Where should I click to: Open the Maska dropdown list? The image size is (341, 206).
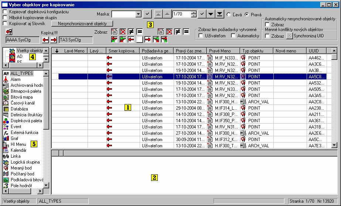(x=139, y=14)
